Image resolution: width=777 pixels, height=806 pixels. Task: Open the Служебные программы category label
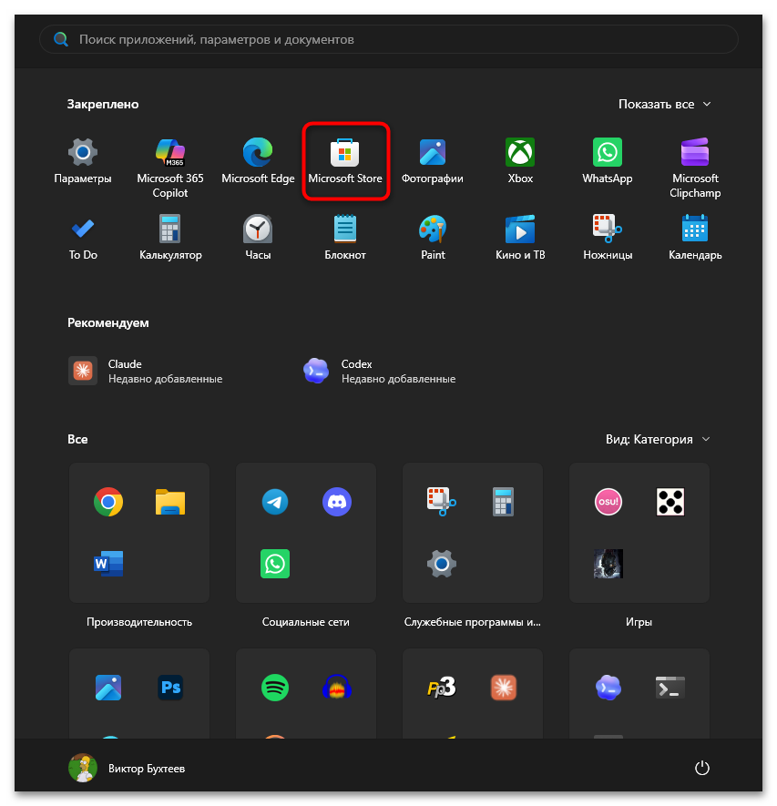click(473, 622)
